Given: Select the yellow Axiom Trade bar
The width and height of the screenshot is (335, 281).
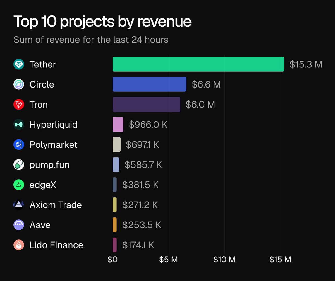Looking at the screenshot, I should pyautogui.click(x=115, y=205).
